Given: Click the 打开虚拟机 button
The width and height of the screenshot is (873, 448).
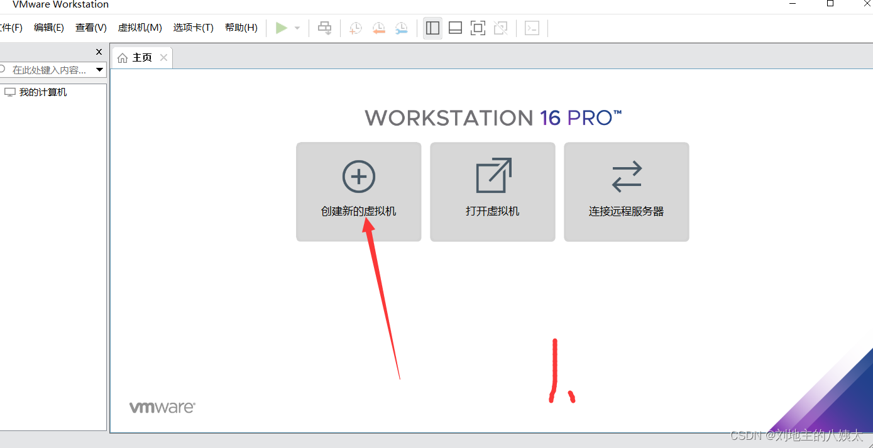Looking at the screenshot, I should pyautogui.click(x=493, y=192).
